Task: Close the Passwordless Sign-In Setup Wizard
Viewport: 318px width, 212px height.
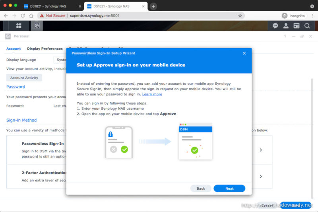Action: (244, 53)
